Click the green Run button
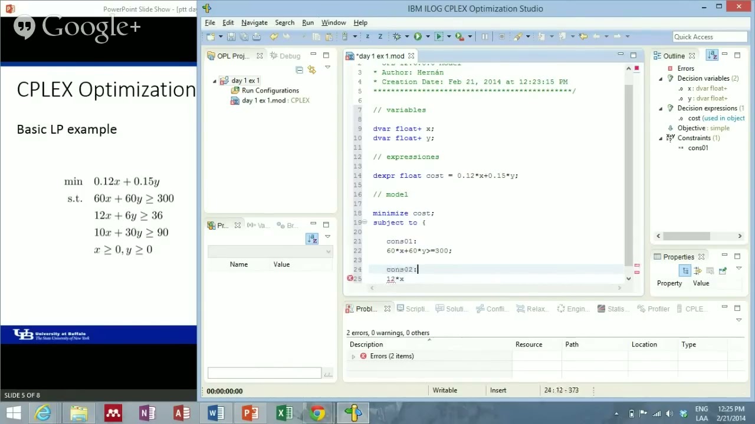 pos(418,37)
